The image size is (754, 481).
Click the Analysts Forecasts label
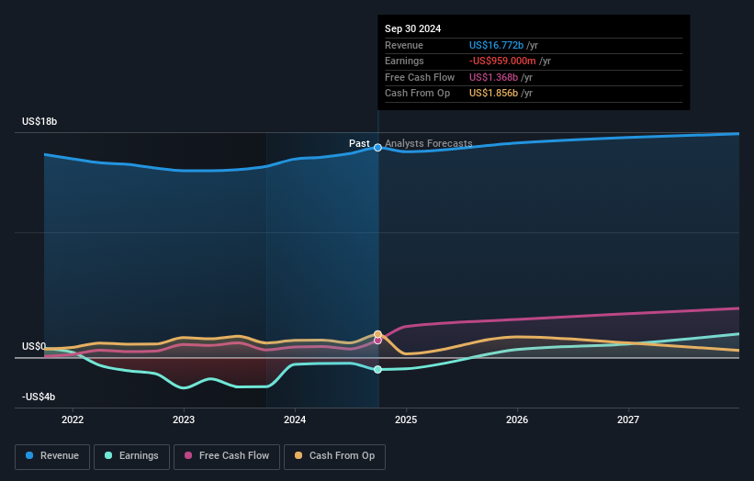pyautogui.click(x=429, y=144)
